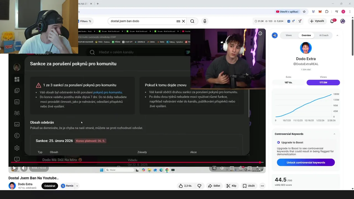Click Unlock controversial keywords

(306, 163)
